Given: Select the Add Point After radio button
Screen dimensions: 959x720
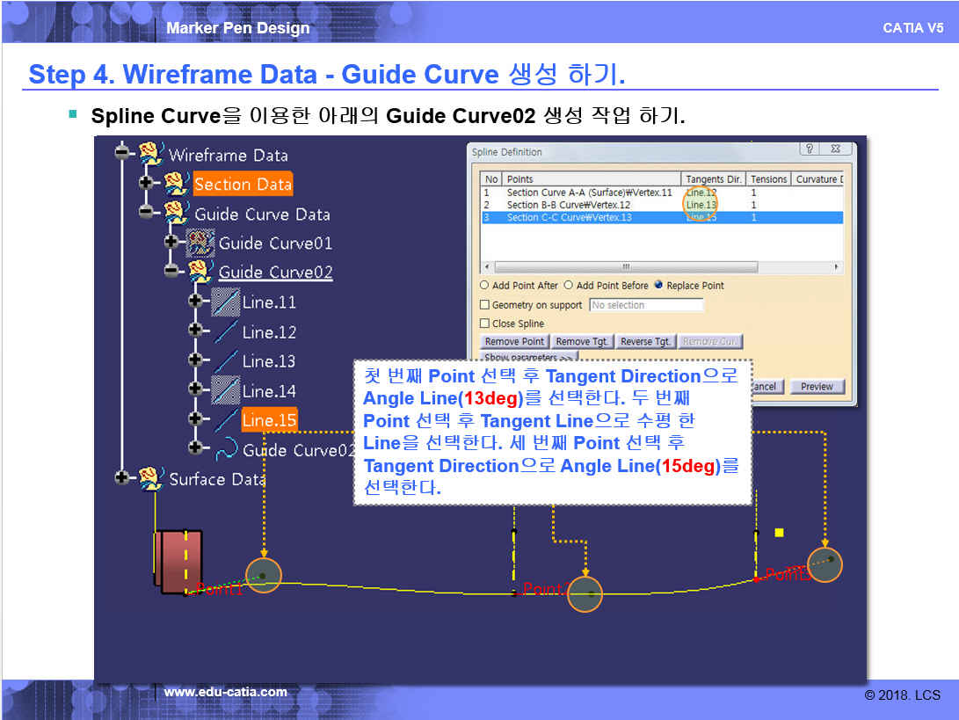Looking at the screenshot, I should (x=484, y=286).
